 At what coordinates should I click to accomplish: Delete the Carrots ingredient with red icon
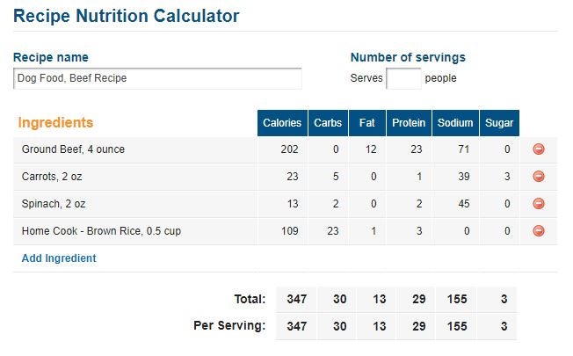[539, 177]
